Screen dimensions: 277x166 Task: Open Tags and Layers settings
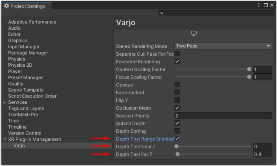[x=26, y=108]
